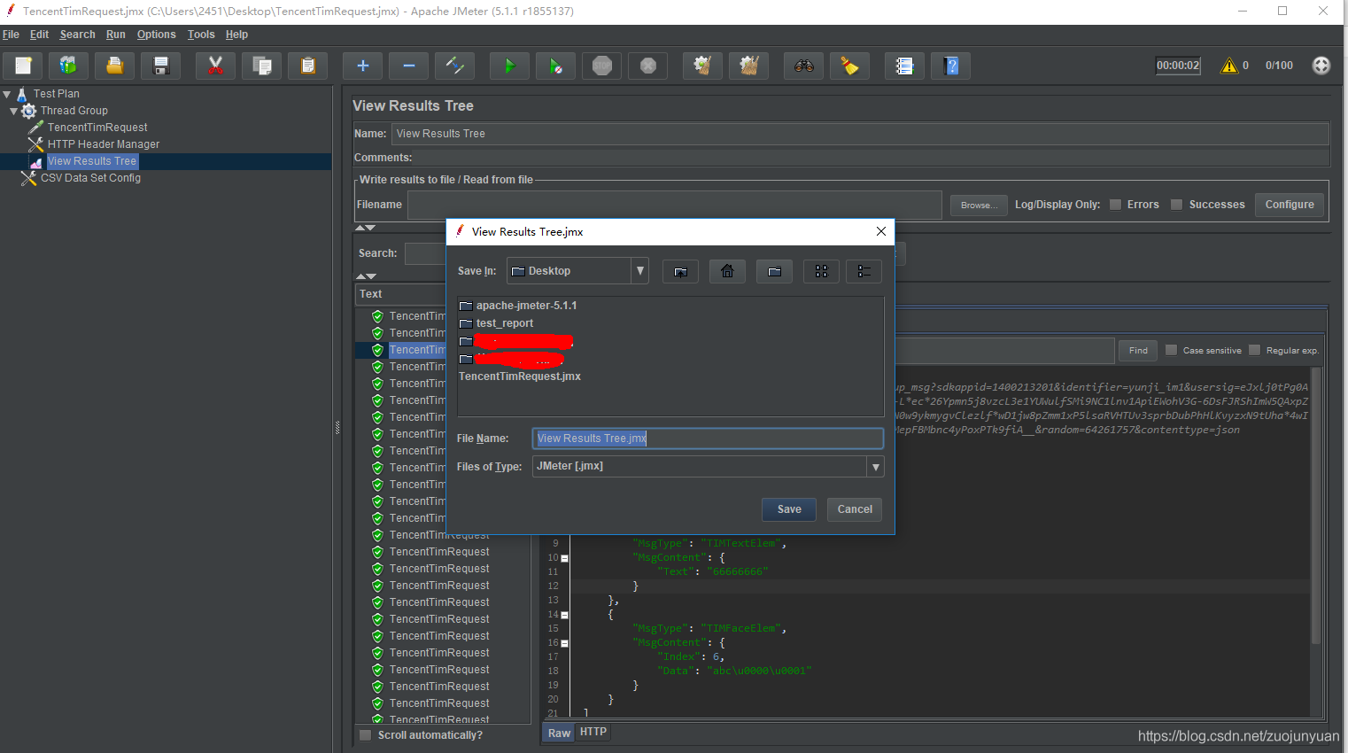Image resolution: width=1348 pixels, height=753 pixels.
Task: Open the Options menu
Action: tap(156, 35)
